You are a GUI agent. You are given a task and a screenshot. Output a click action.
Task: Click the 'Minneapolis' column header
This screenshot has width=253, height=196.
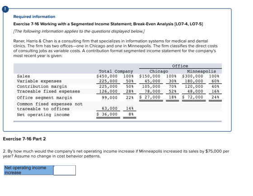tap(201, 72)
